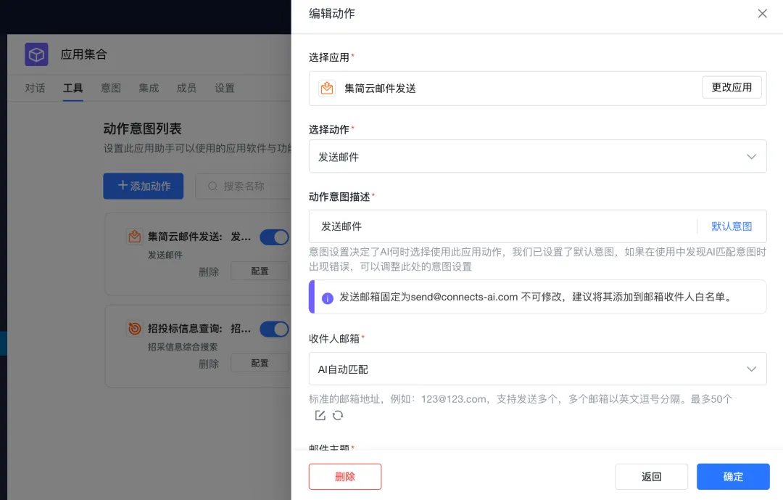Click the 集简云邮件发送 card icon in list
This screenshot has width=783, height=500.
(x=134, y=237)
